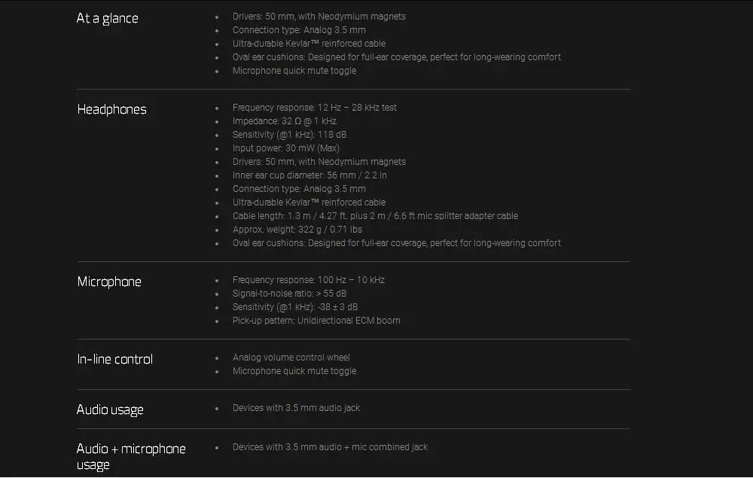Click the Pick-up pattern Unidirectional ECM text
Viewport: 753px width, 478px height.
pos(316,321)
